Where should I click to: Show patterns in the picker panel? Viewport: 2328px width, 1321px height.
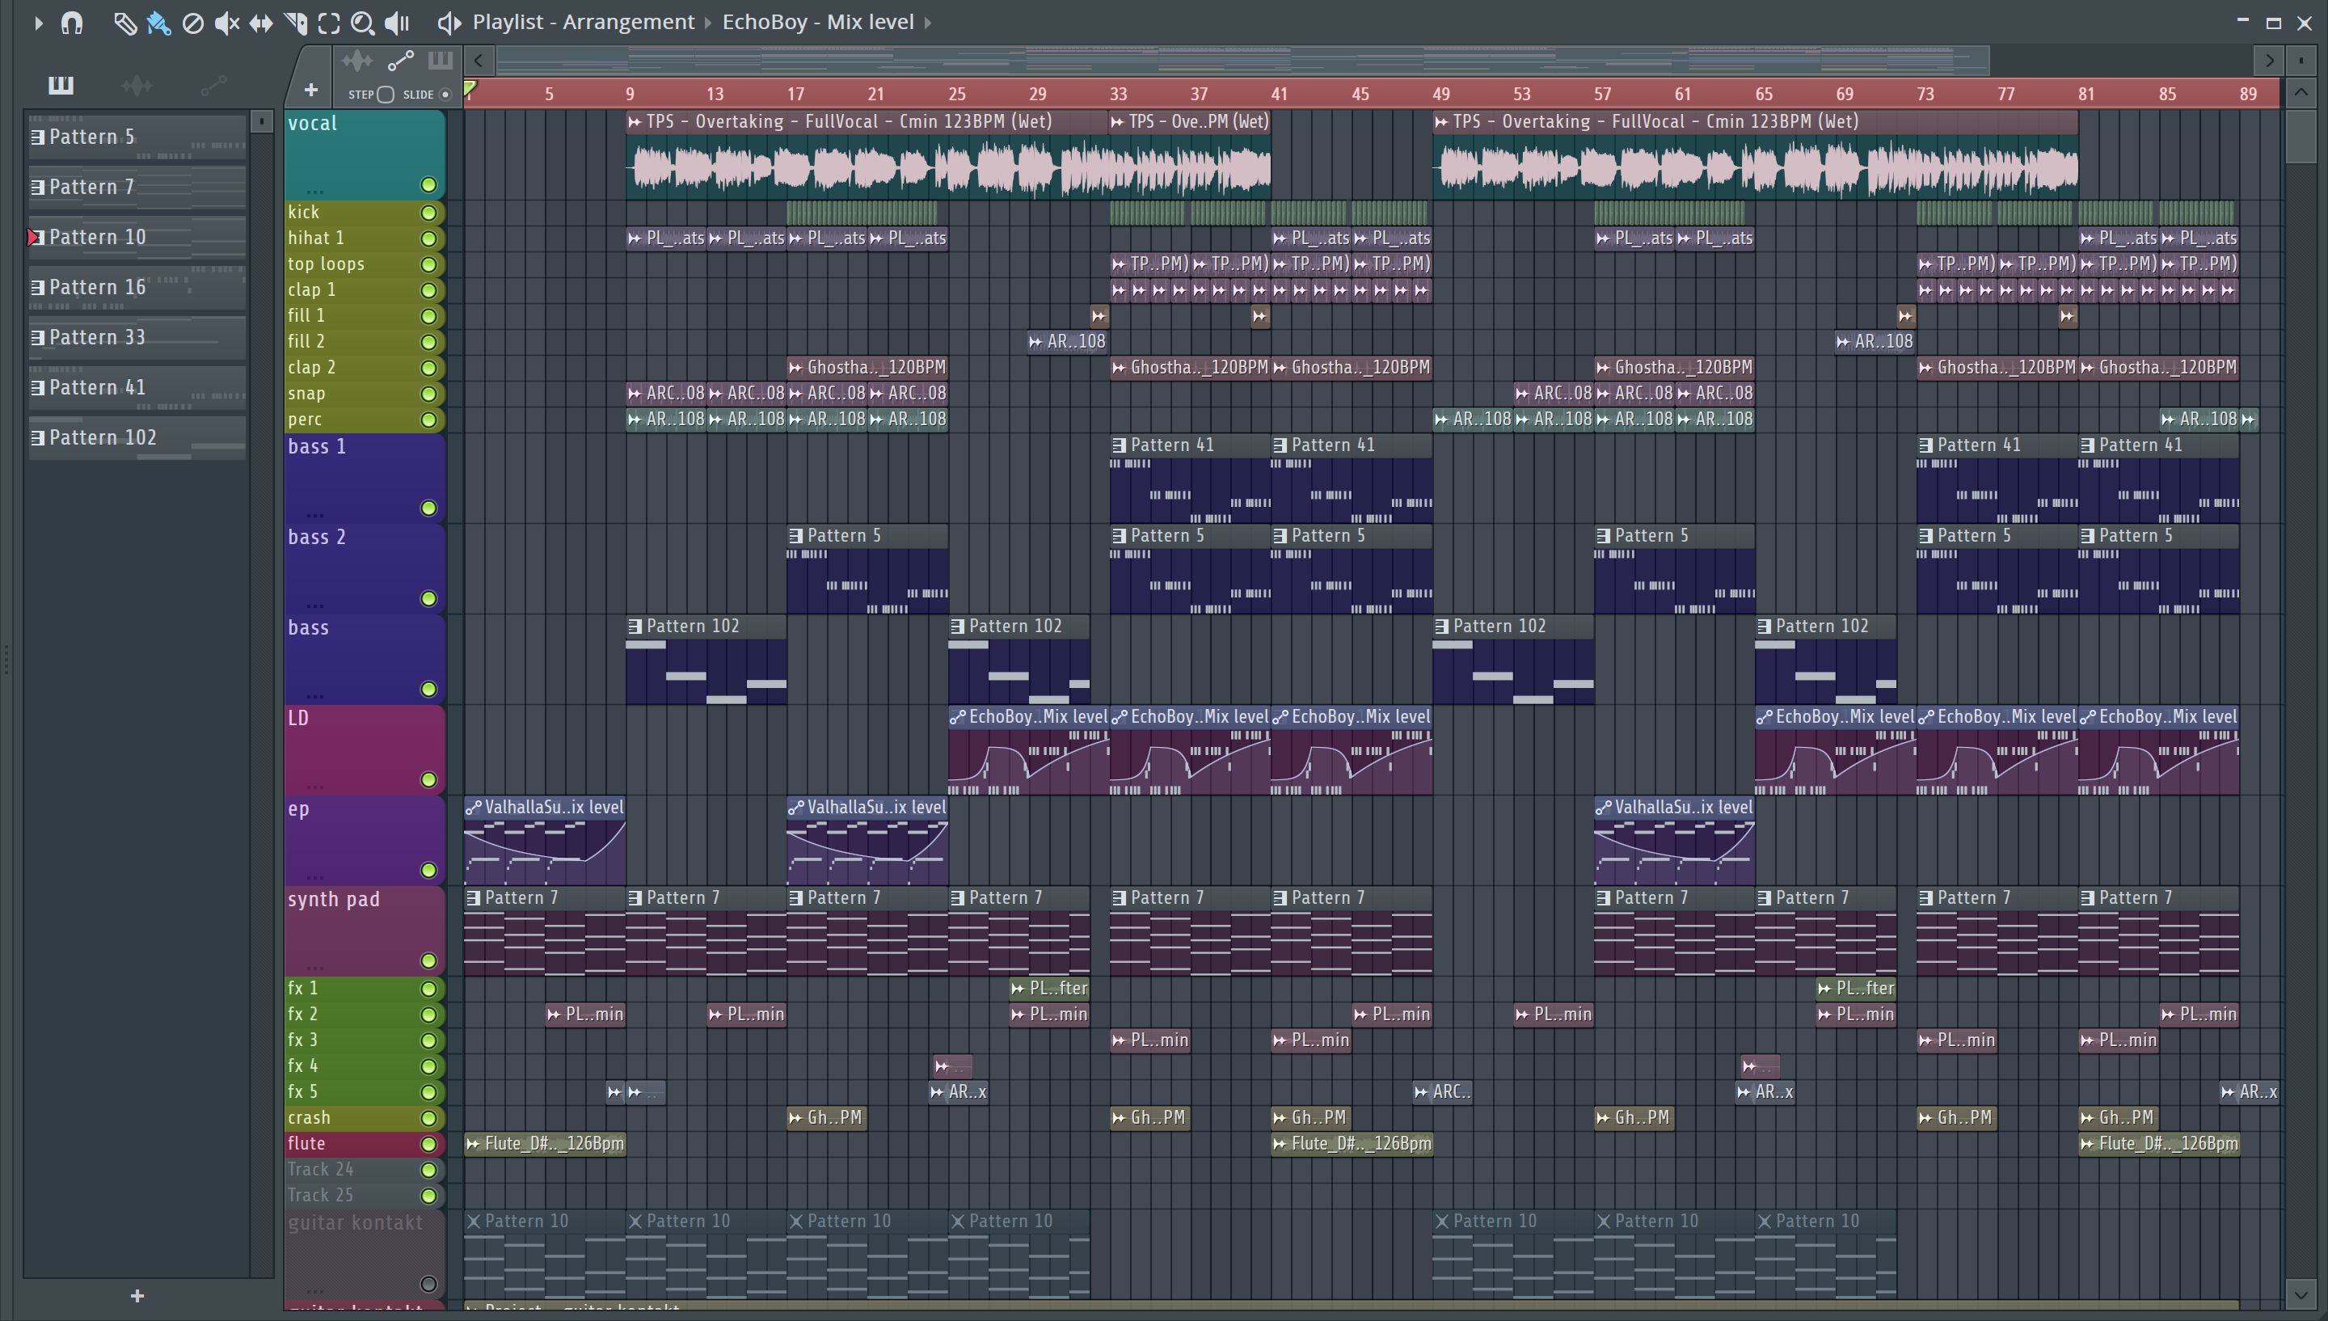[61, 85]
